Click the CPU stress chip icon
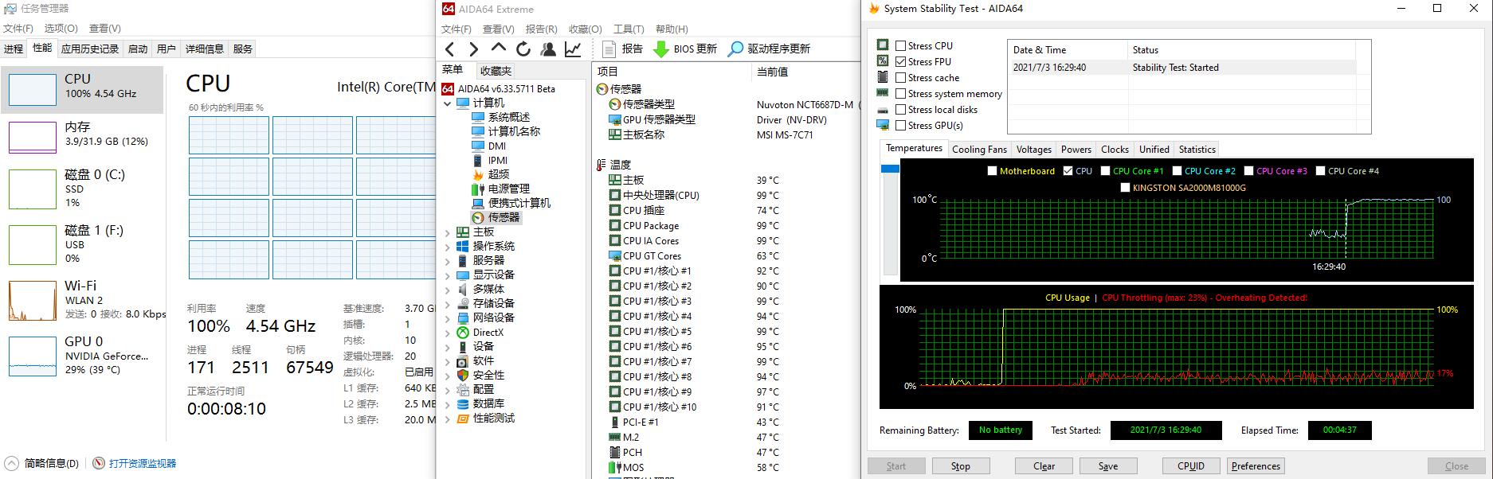 click(x=883, y=45)
